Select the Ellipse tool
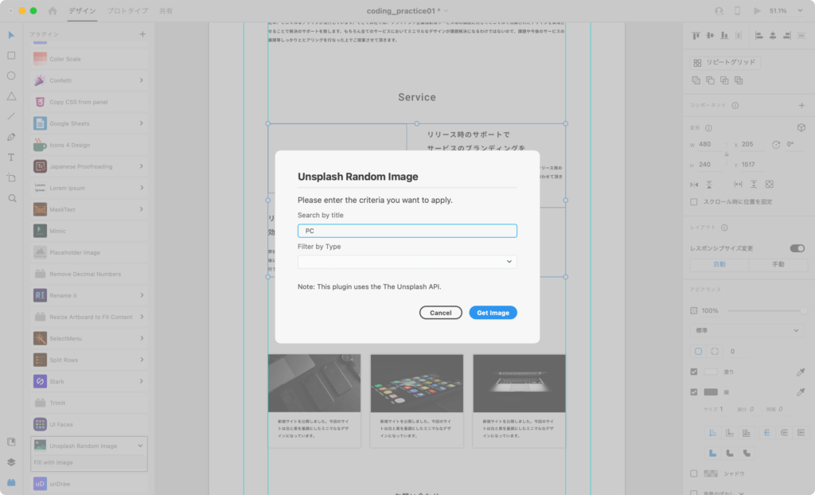 (x=11, y=76)
